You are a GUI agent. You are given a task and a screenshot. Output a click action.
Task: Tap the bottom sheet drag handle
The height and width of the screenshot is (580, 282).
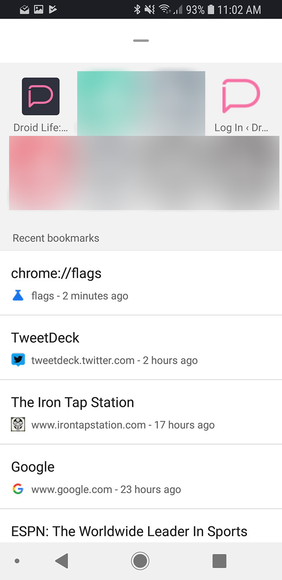click(x=141, y=41)
